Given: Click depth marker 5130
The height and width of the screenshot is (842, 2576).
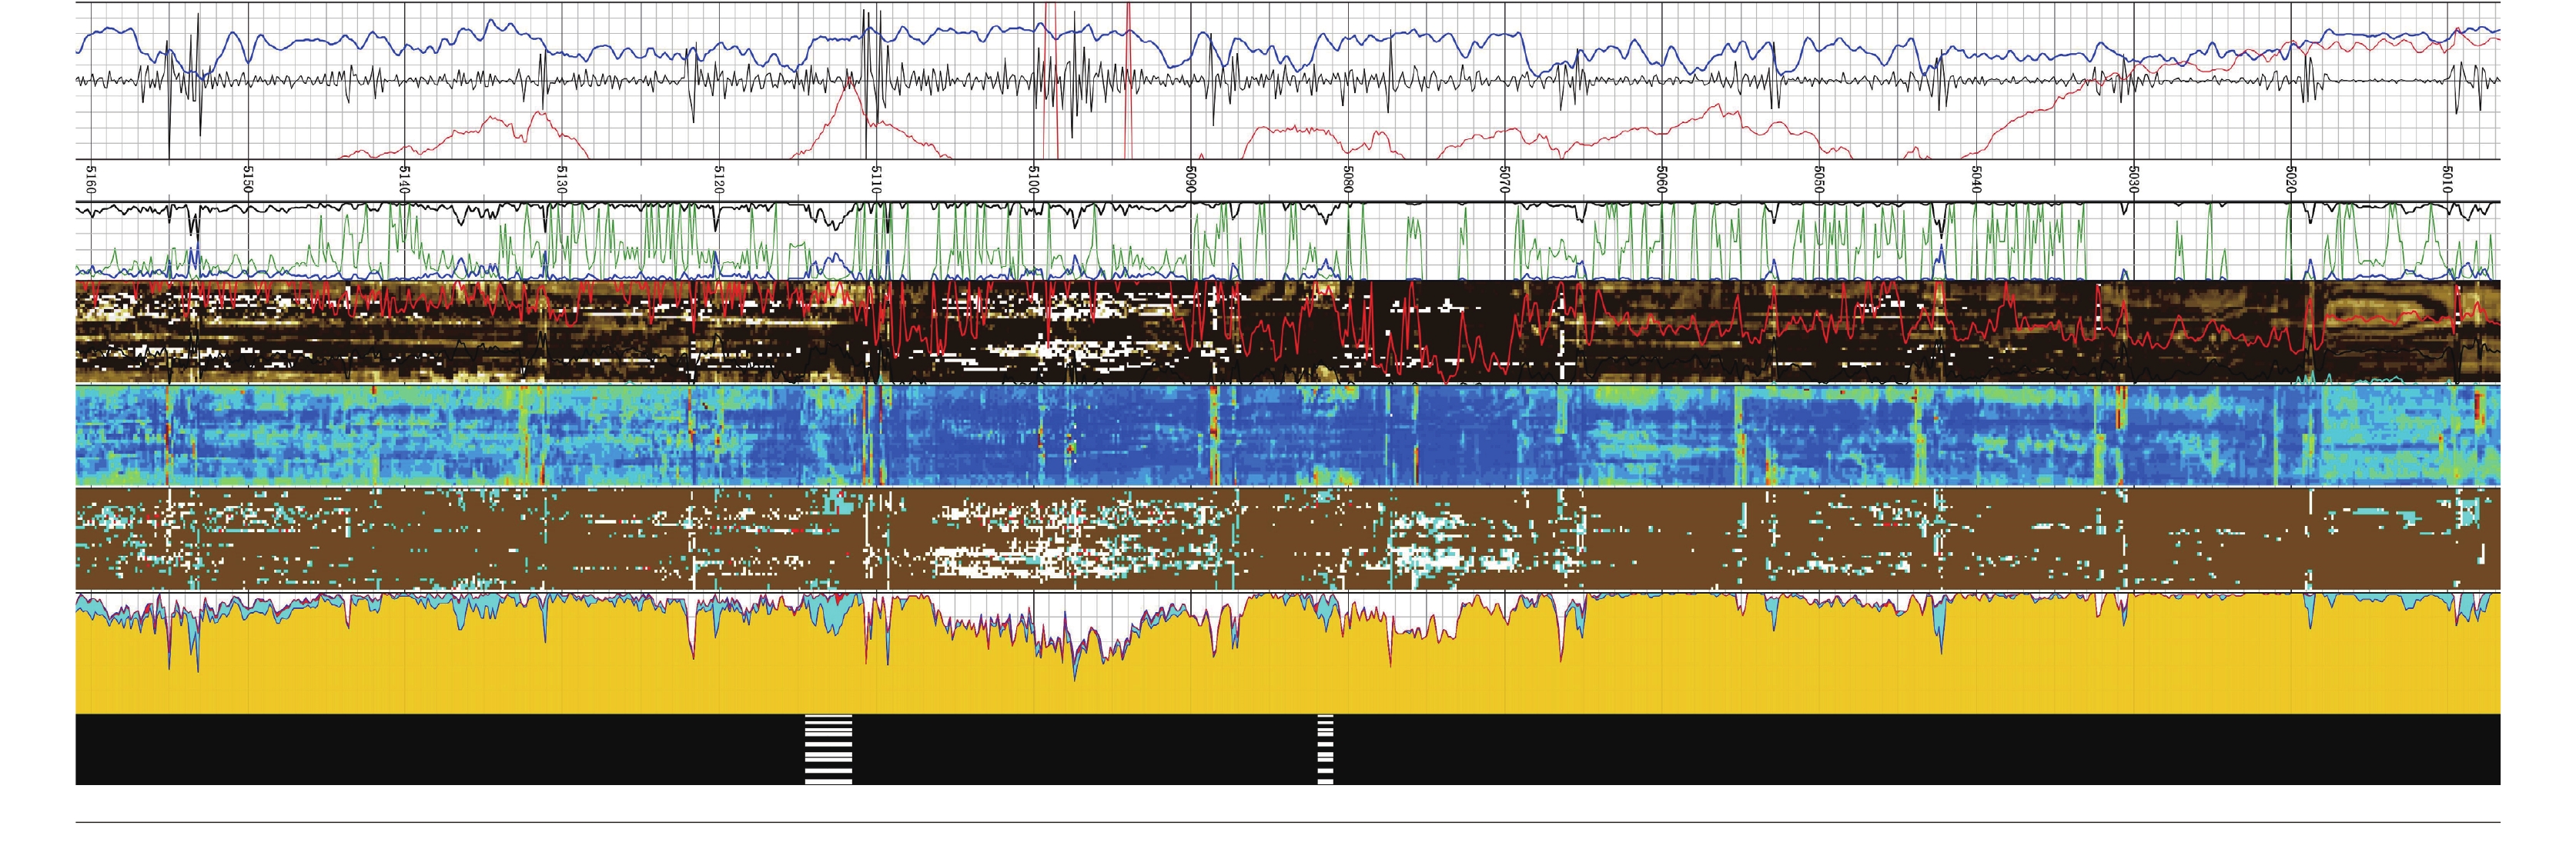Looking at the screenshot, I should [x=562, y=181].
